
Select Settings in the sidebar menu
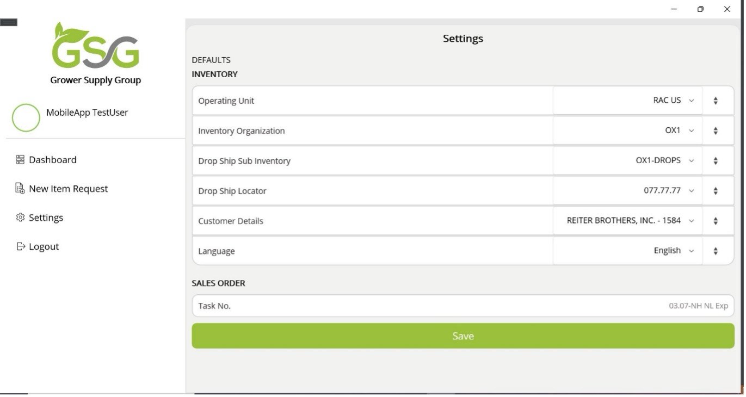click(x=46, y=218)
